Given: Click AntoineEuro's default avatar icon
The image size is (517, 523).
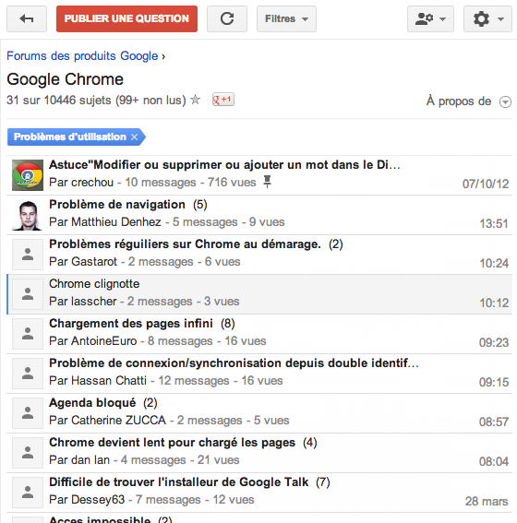Looking at the screenshot, I should (x=28, y=334).
